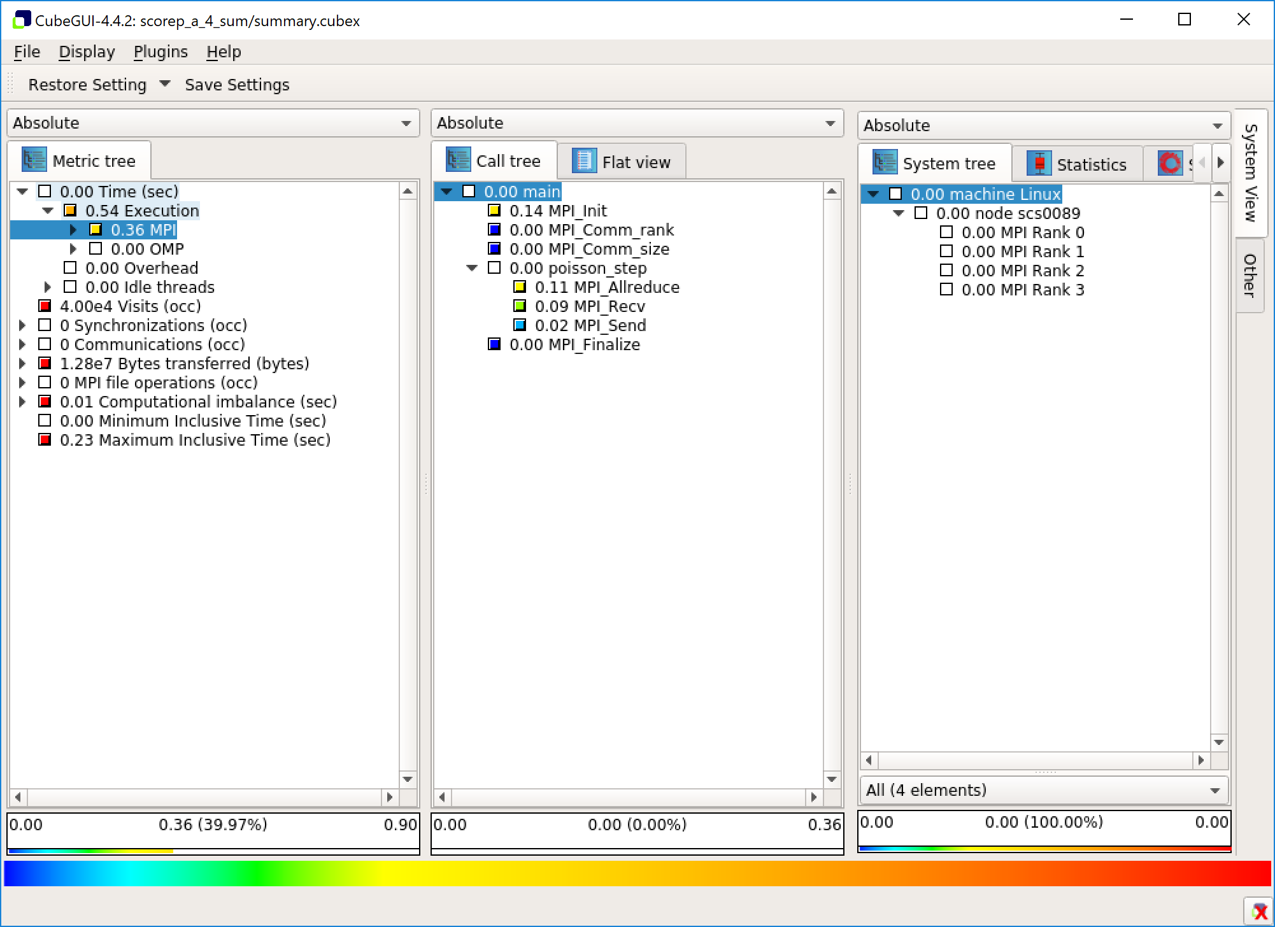Viewport: 1275px width, 927px height.
Task: Check the checkbox next to 0.00 main
Action: point(469,191)
